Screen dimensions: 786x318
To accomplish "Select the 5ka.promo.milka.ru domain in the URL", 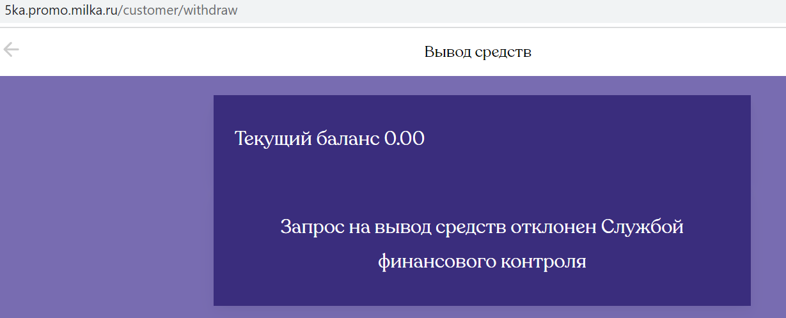I will (61, 11).
